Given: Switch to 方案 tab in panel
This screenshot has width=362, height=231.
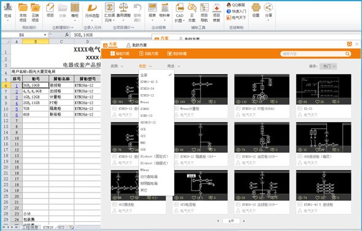Looking at the screenshot, I should pyautogui.click(x=110, y=45).
